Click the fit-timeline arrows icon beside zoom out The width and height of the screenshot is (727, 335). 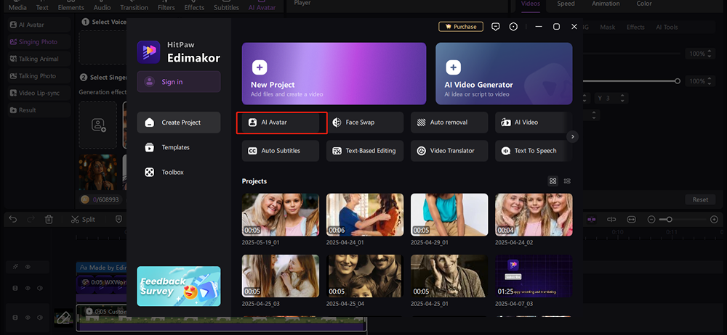point(632,219)
